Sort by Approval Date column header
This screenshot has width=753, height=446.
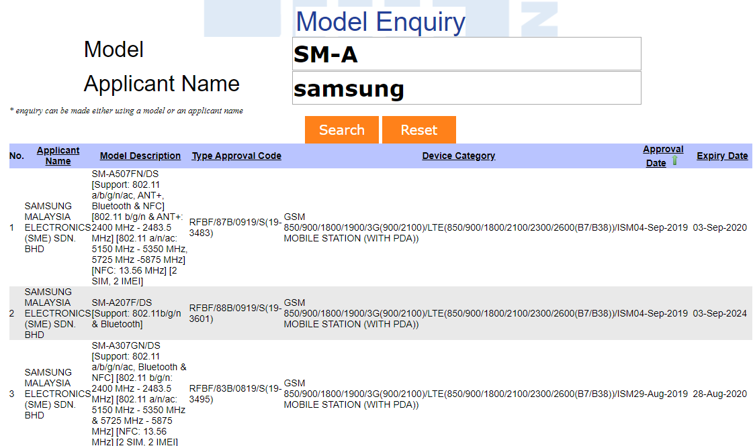(662, 150)
